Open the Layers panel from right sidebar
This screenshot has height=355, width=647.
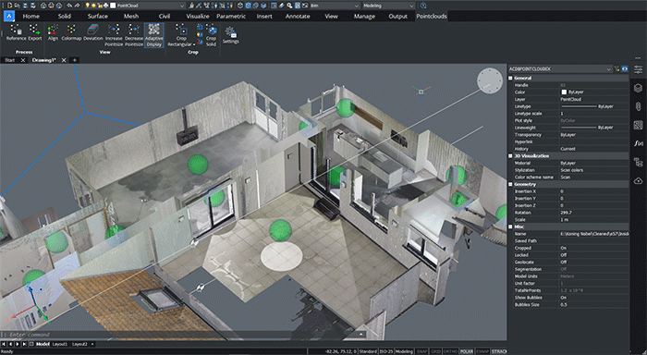638,88
